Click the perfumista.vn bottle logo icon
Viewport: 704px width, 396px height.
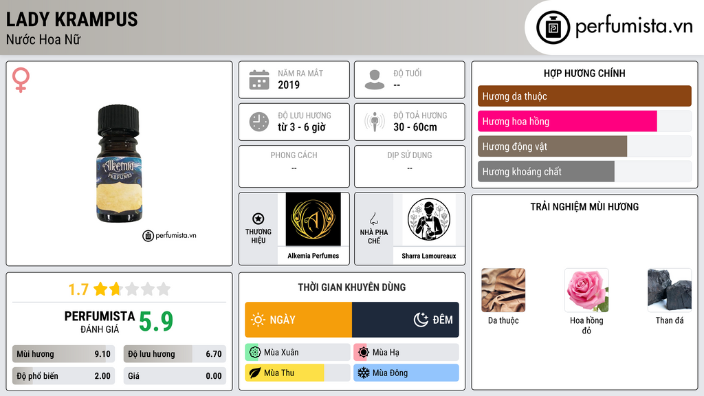553,27
